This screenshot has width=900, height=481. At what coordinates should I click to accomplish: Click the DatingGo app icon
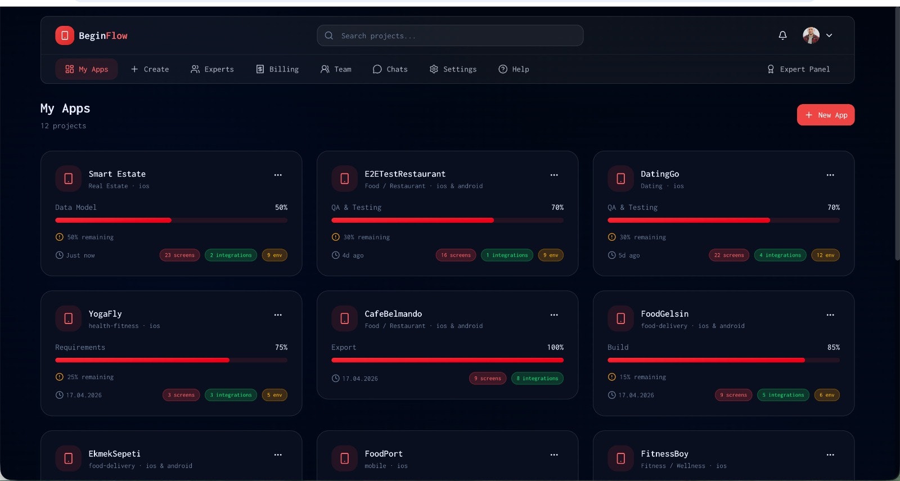[620, 178]
